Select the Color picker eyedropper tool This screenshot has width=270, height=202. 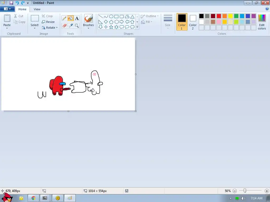click(x=71, y=26)
